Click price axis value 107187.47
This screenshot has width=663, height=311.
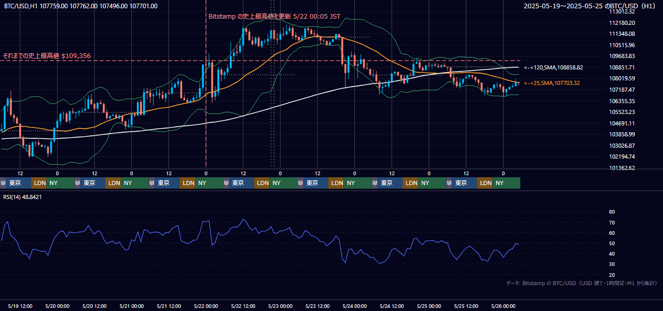[x=622, y=90]
